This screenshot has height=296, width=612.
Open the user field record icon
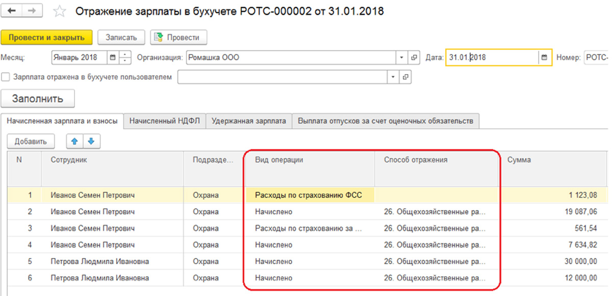point(405,77)
